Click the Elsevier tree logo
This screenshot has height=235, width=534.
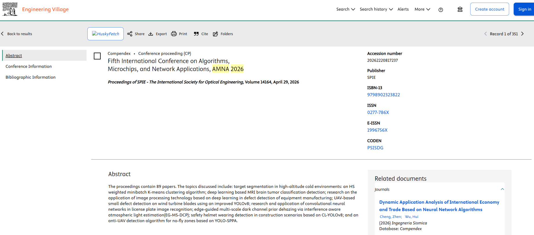point(10,9)
